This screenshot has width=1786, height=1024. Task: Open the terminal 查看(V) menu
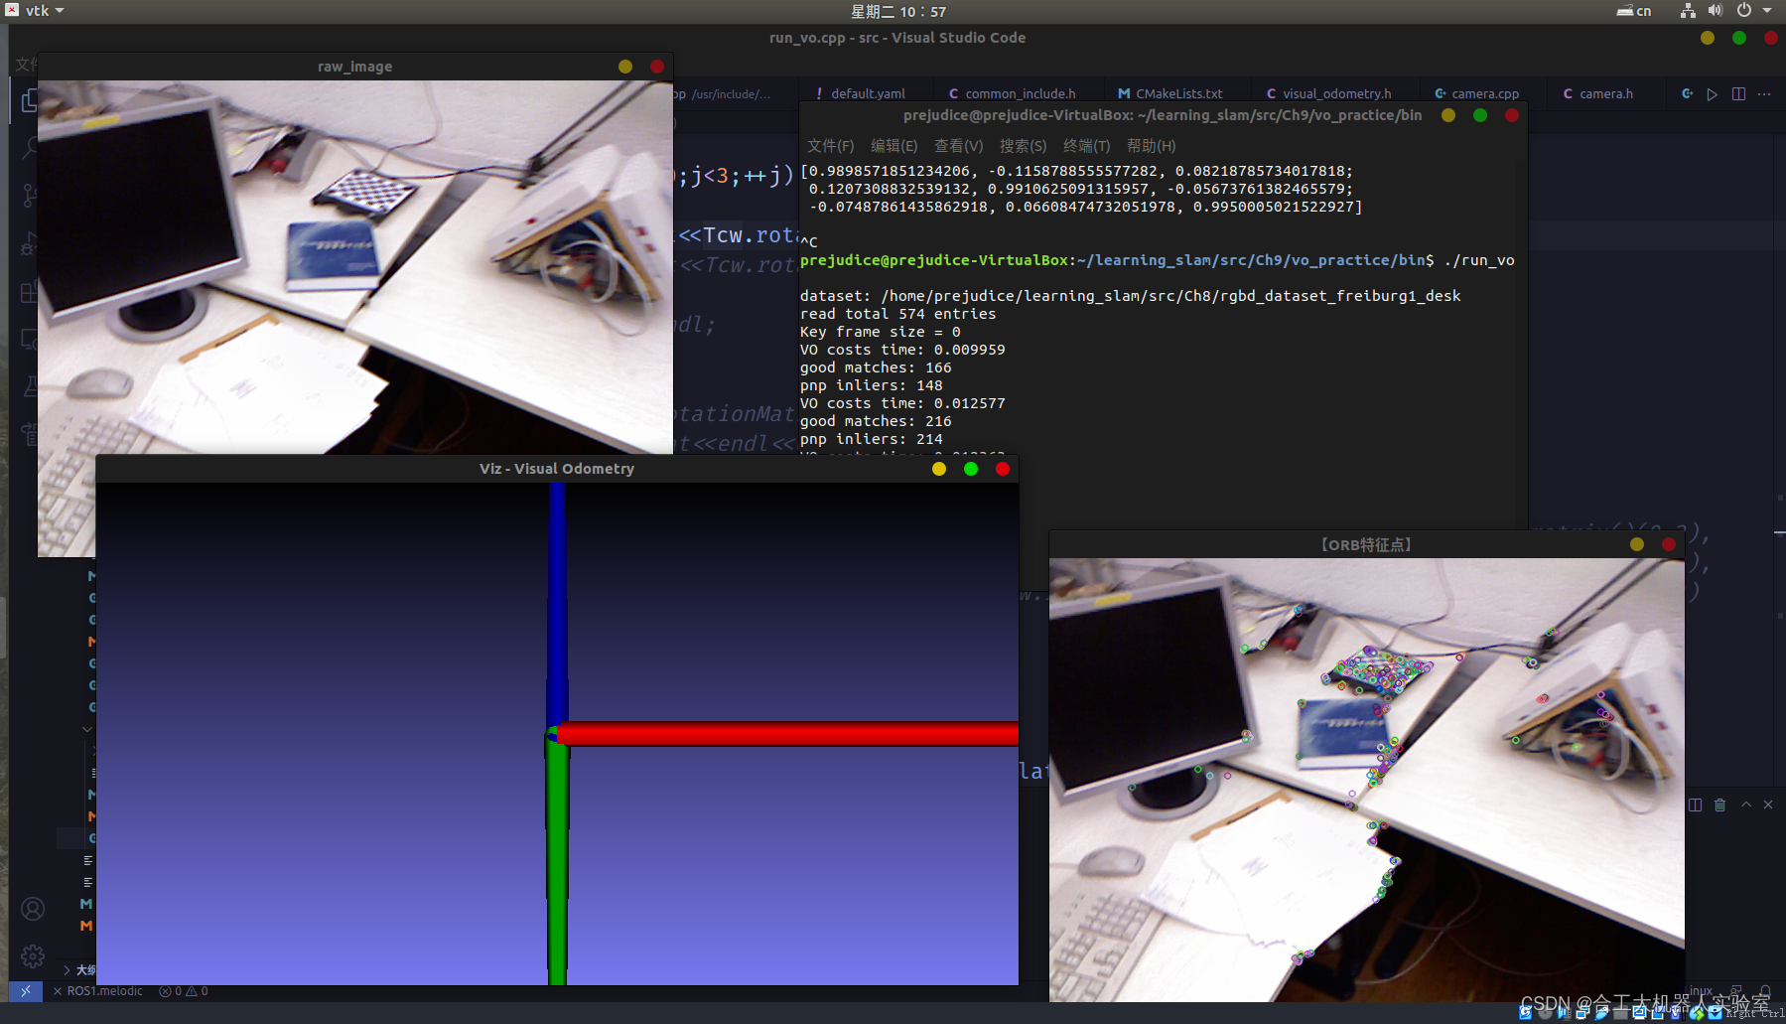959,146
